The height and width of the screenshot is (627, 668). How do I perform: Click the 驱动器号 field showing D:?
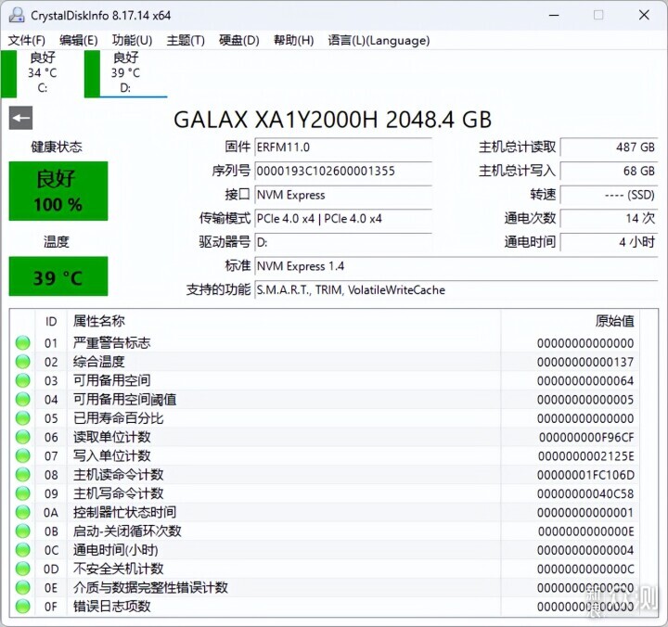pos(343,243)
